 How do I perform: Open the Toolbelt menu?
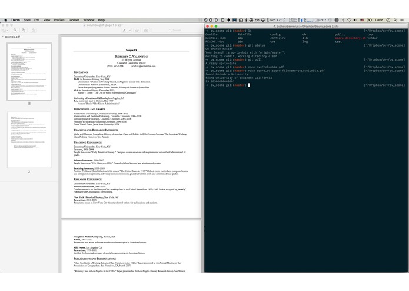[74, 20]
